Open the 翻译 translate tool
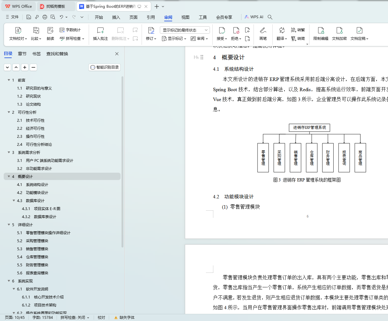Image resolution: width=388 pixels, height=321 pixels. click(x=282, y=34)
